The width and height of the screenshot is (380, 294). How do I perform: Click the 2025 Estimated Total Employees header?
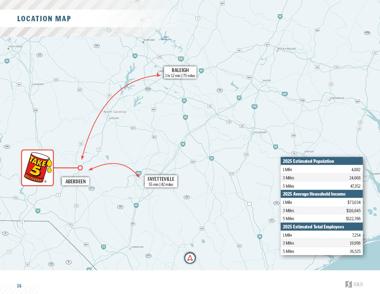pos(322,227)
